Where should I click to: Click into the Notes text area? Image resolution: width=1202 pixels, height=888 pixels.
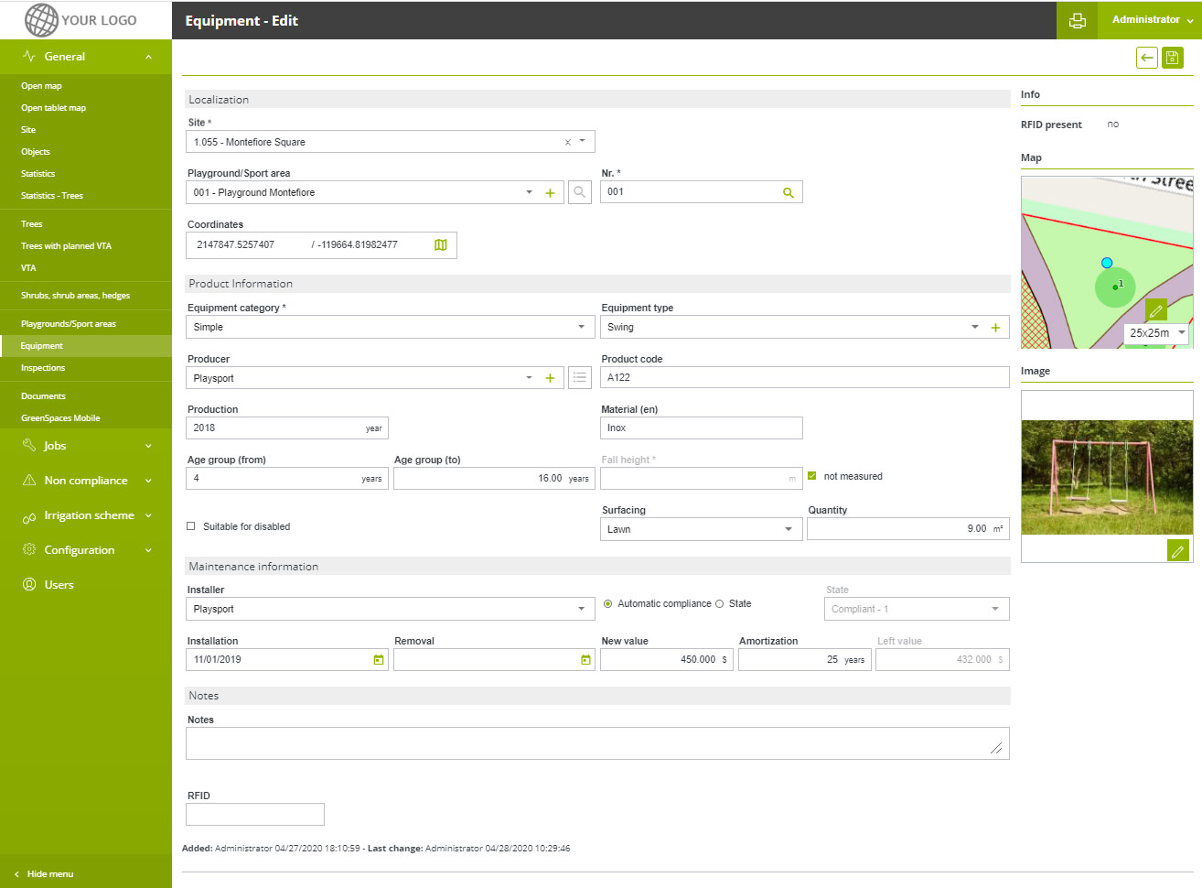click(x=596, y=743)
